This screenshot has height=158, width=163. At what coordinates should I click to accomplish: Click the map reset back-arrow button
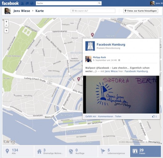6,31
